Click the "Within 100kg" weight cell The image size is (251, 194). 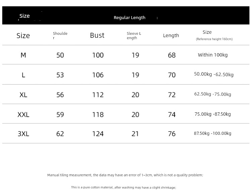(x=213, y=55)
